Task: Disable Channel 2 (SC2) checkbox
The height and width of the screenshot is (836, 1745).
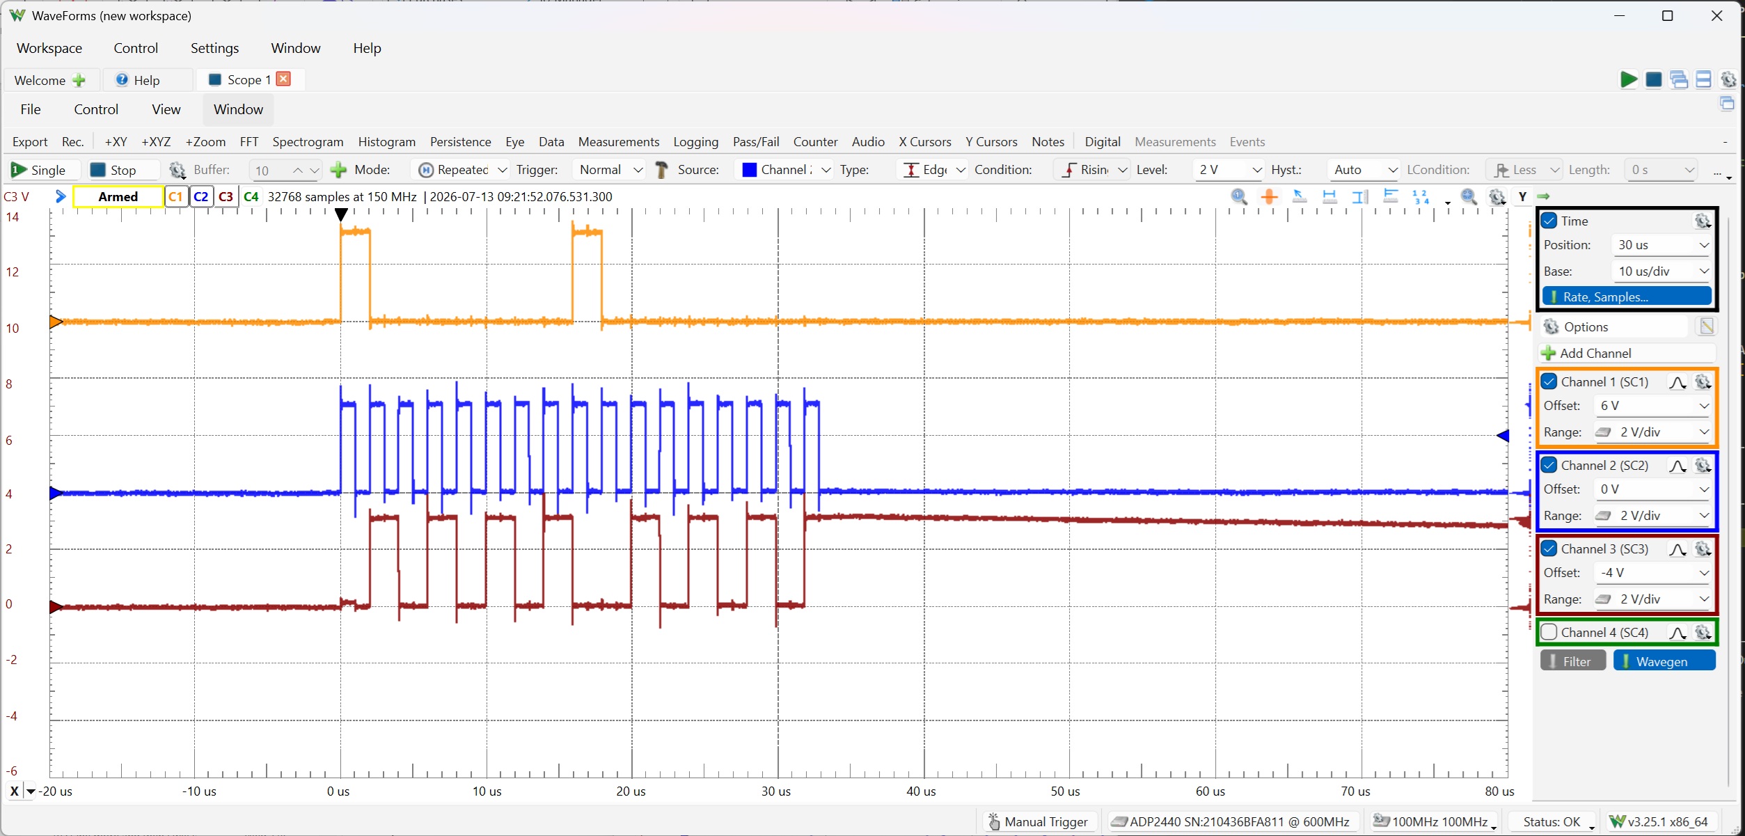Action: [x=1549, y=466]
